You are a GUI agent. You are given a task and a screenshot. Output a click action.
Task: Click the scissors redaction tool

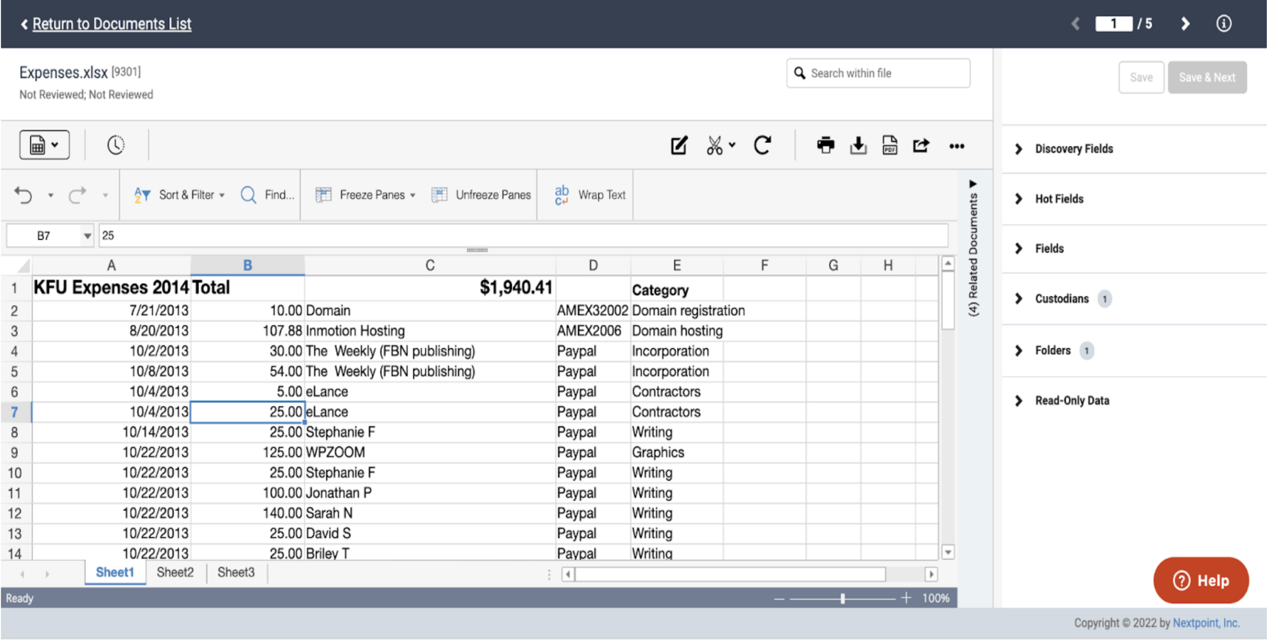(715, 145)
